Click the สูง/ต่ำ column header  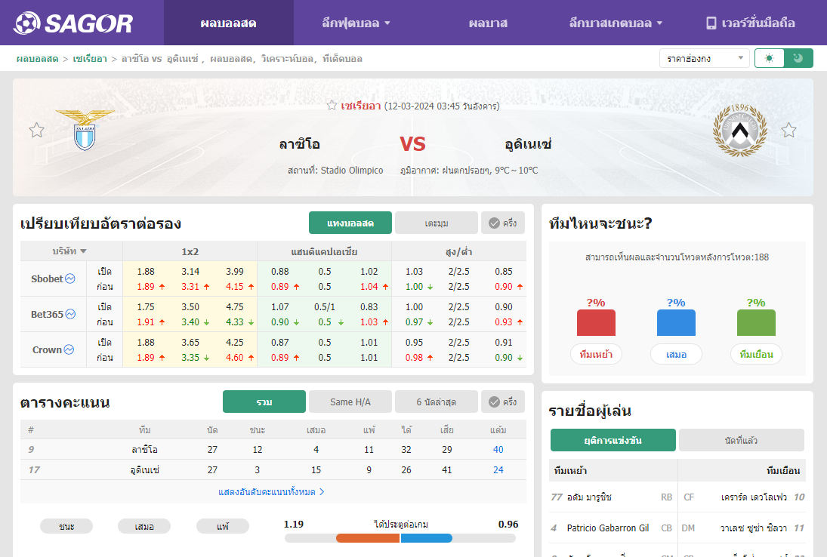[x=459, y=251]
